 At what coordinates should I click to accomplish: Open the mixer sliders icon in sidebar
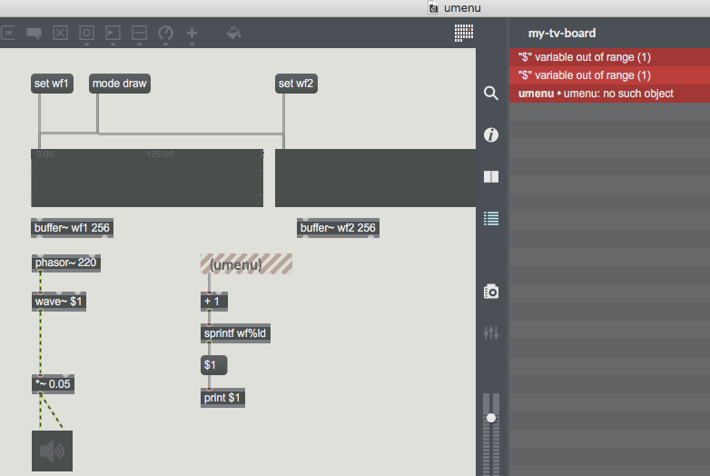(x=491, y=332)
